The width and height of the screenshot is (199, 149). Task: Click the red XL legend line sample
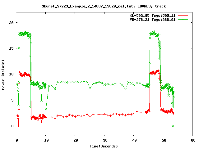[183, 16]
